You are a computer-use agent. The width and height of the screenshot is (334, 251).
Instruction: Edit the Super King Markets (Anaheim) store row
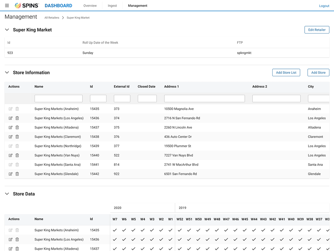click(x=10, y=109)
